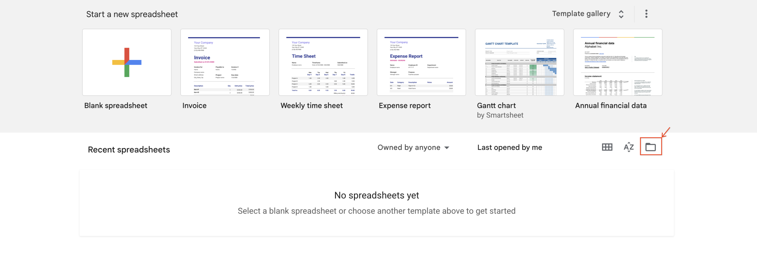Expand the Template gallery
The image size is (757, 277).
[x=581, y=14]
